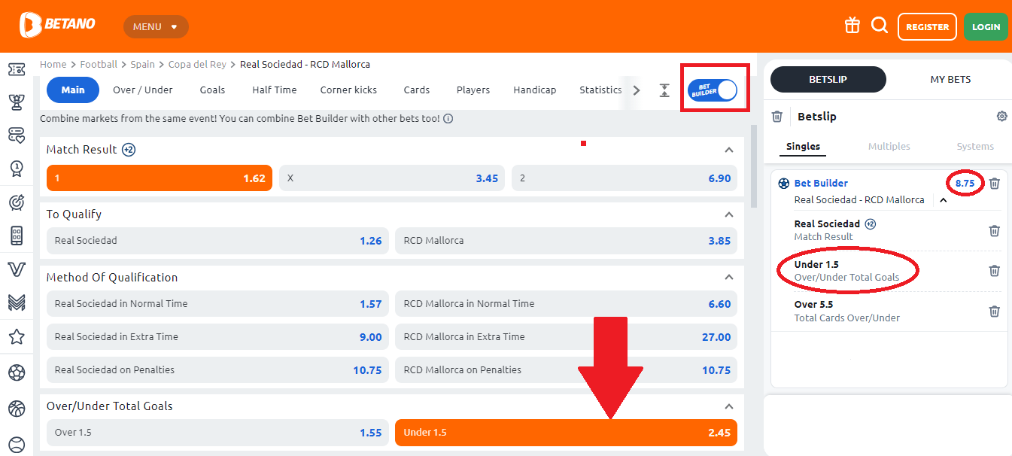Open the MY BETS tab
This screenshot has width=1012, height=456.
point(950,79)
